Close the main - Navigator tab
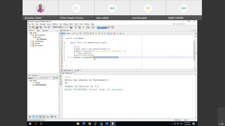The image size is (225, 126). tap(39, 76)
